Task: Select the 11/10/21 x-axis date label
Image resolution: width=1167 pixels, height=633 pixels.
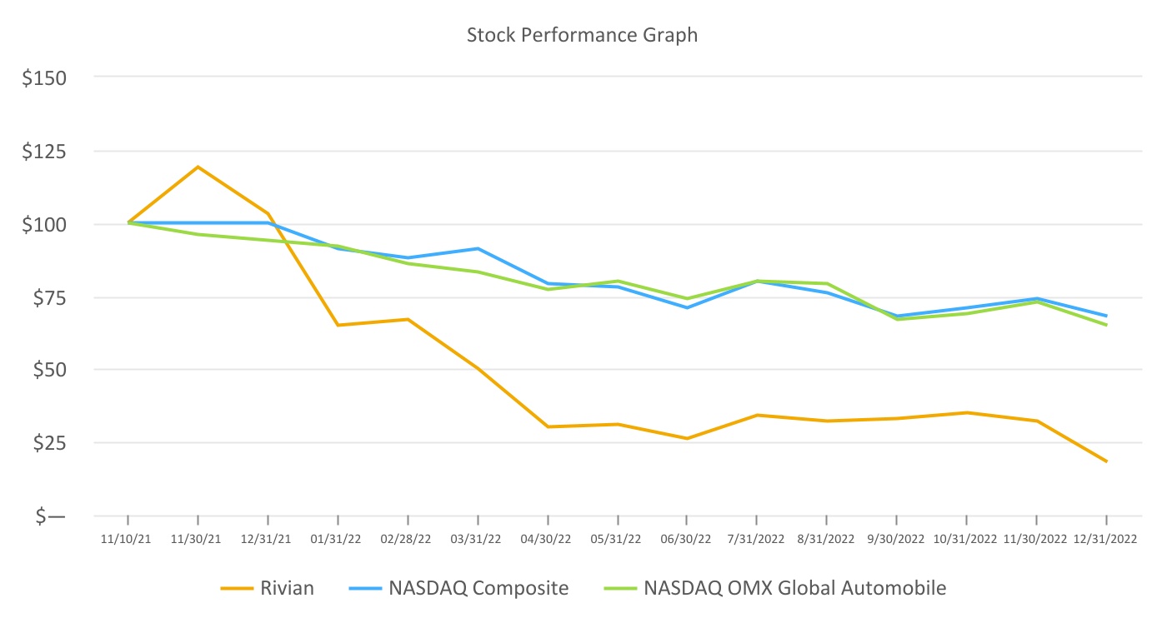Action: (x=128, y=539)
